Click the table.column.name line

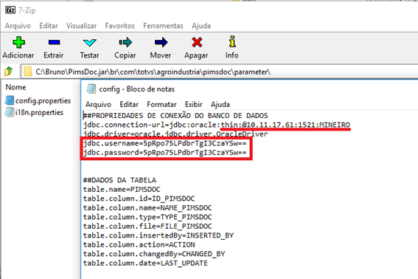147,207
